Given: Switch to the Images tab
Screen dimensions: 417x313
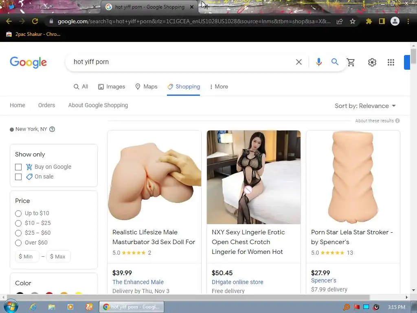Looking at the screenshot, I should point(112,87).
